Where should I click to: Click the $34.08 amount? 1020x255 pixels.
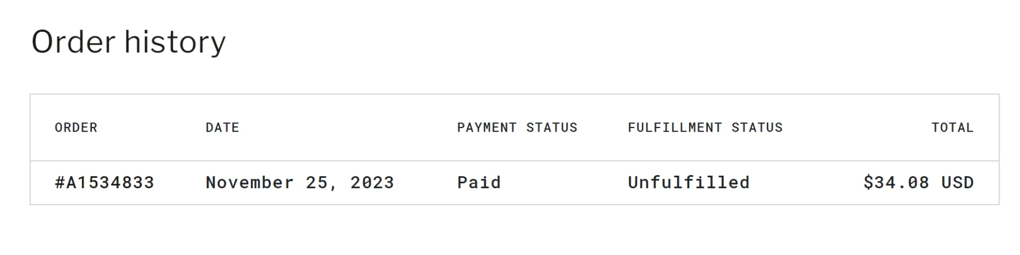click(x=896, y=182)
